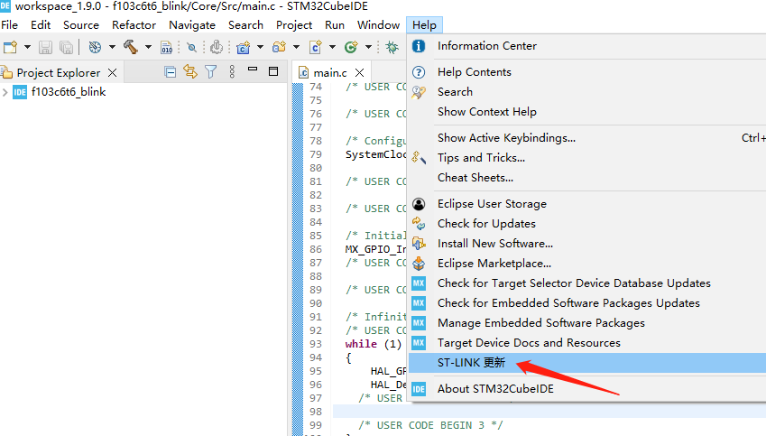Switch to the main.c editor tab
Viewport: 766px width, 436px height.
(x=330, y=73)
